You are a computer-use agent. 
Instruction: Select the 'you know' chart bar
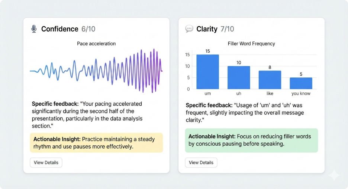[301, 83]
